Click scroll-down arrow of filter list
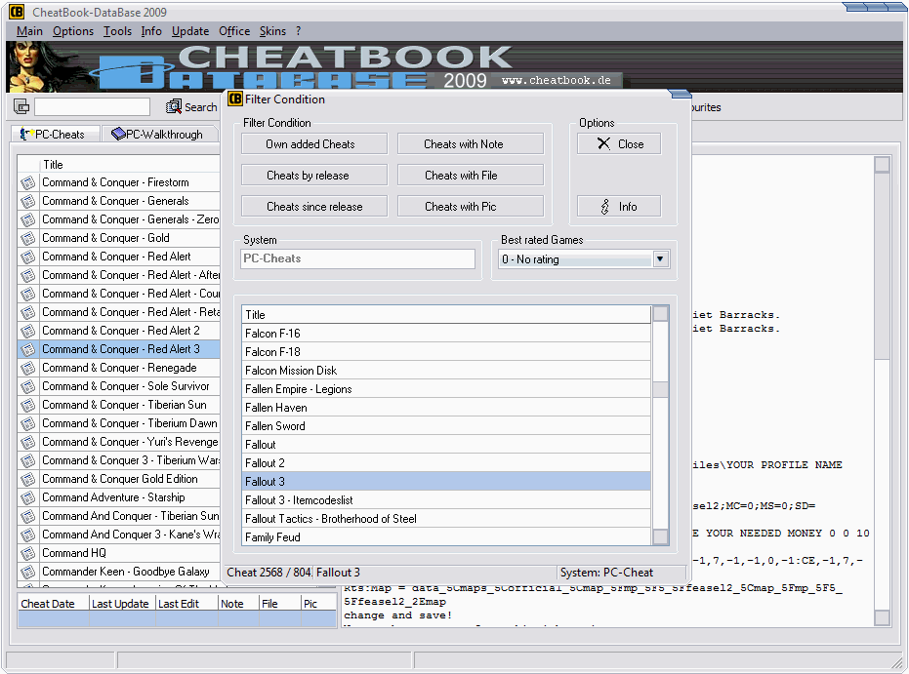This screenshot has height=674, width=909. coord(660,537)
